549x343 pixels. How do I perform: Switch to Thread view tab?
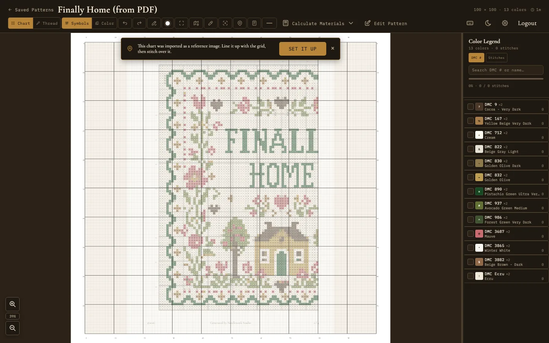tap(47, 23)
